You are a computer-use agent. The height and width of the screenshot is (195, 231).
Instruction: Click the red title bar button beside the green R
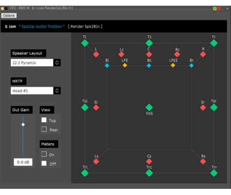pyautogui.click(x=219, y=9)
